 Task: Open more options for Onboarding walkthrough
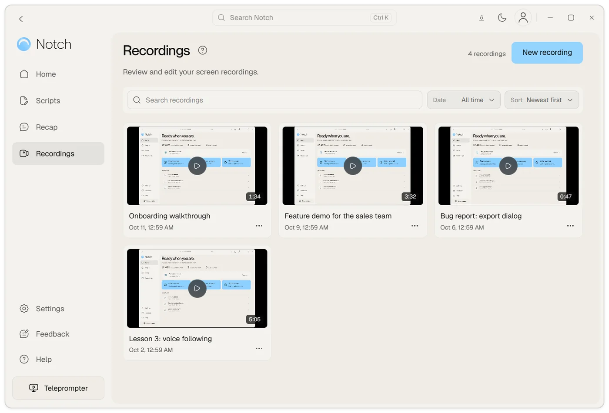[x=259, y=226]
